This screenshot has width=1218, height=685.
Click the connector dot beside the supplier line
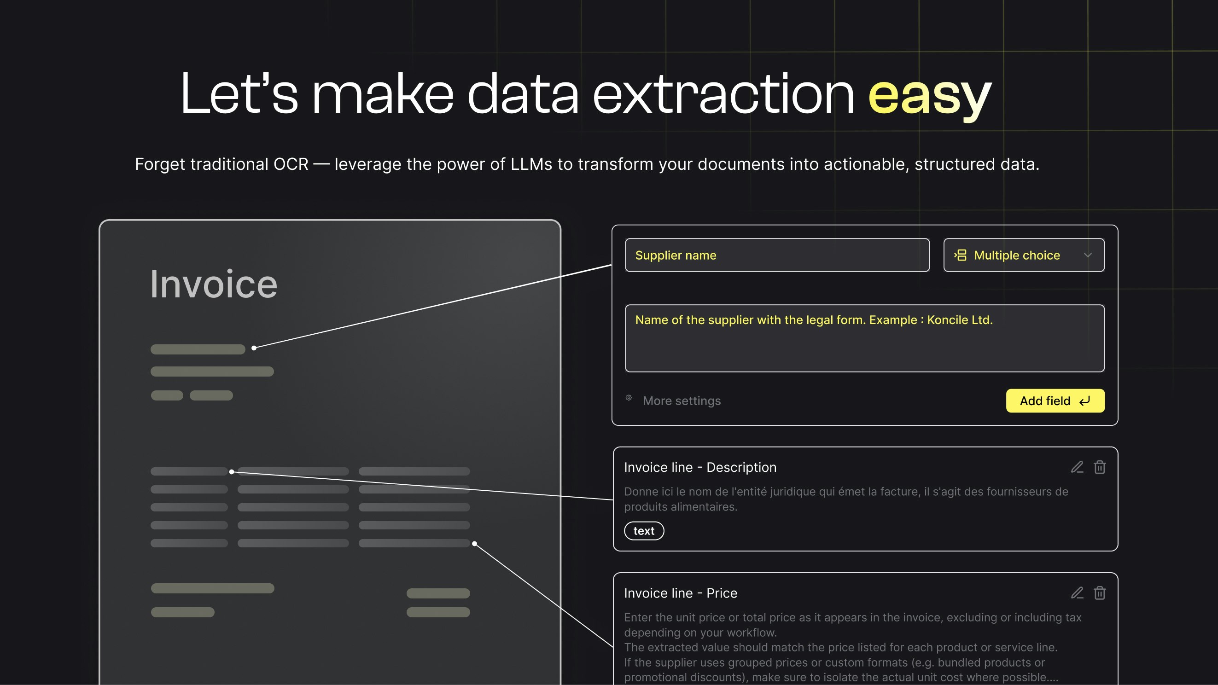254,348
